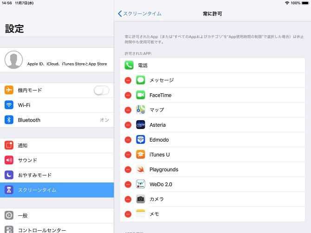Screen dimensions: 311x233
Task: Open おやすみモード do not disturb row
Action: pos(57,175)
